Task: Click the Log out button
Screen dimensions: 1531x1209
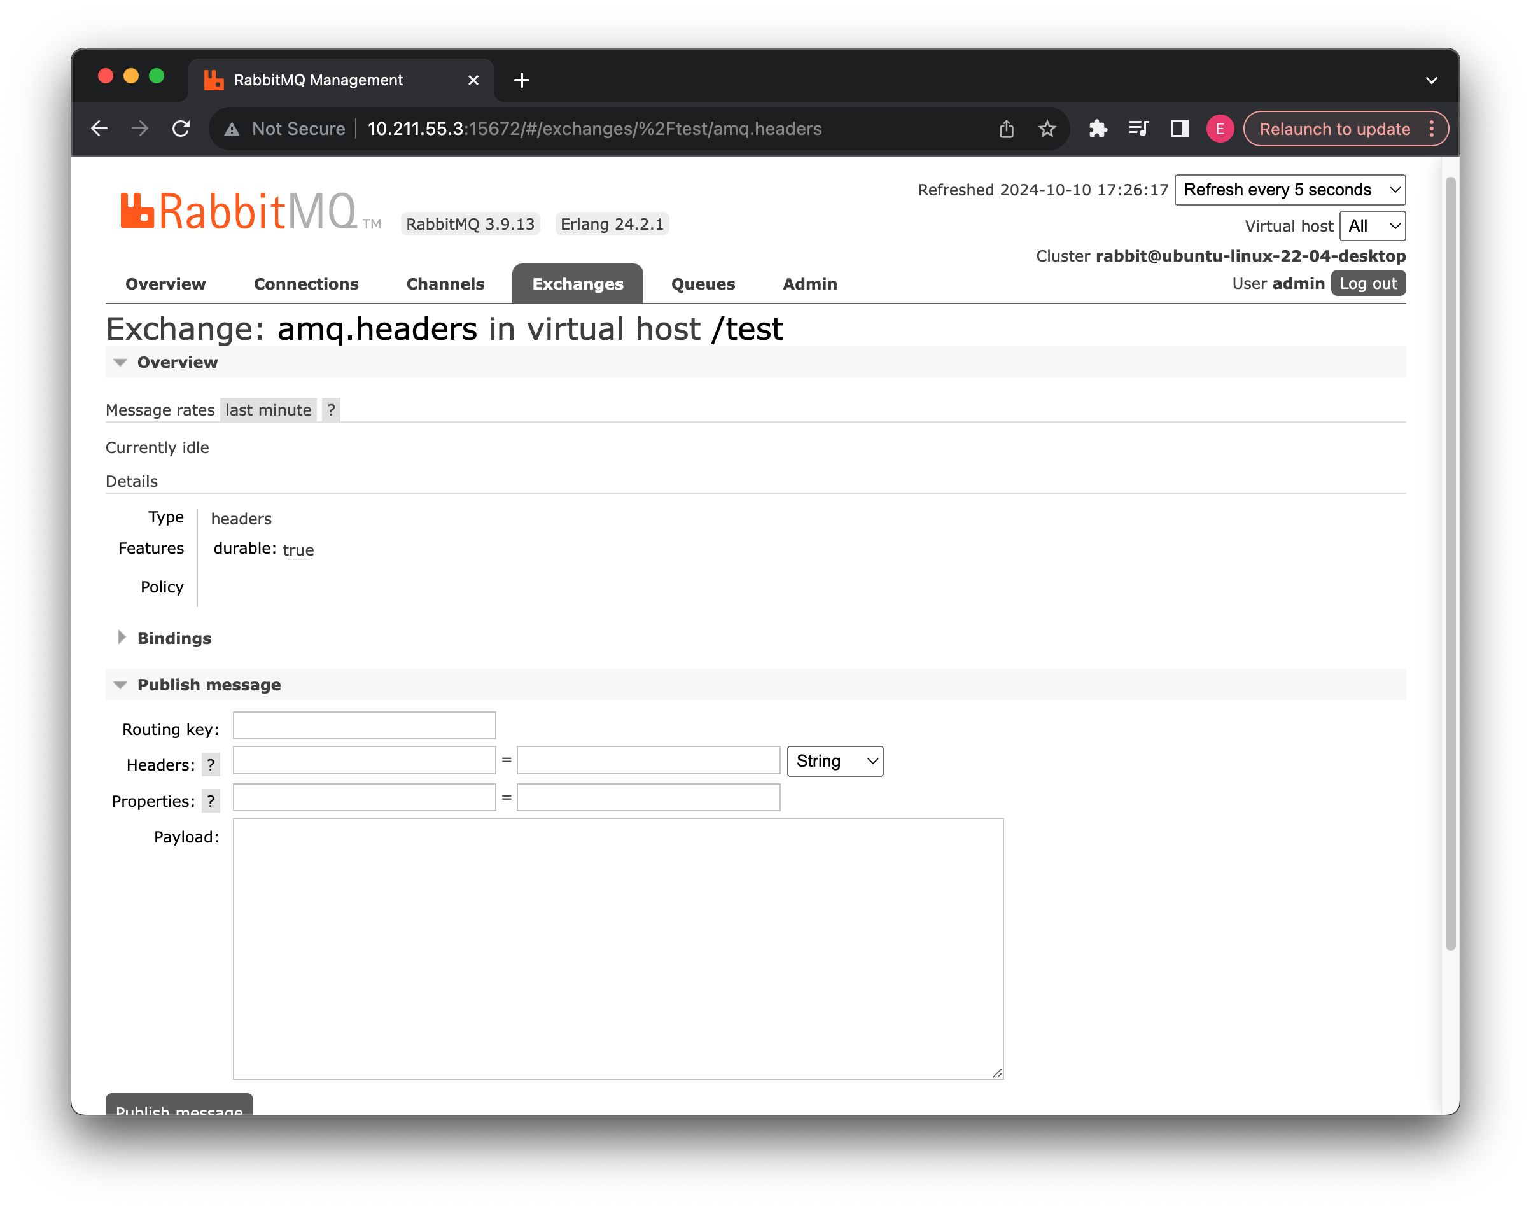Action: 1367,283
